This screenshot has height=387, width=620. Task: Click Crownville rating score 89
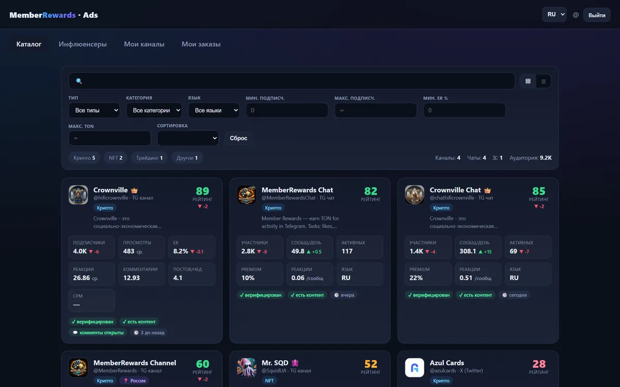pyautogui.click(x=203, y=191)
